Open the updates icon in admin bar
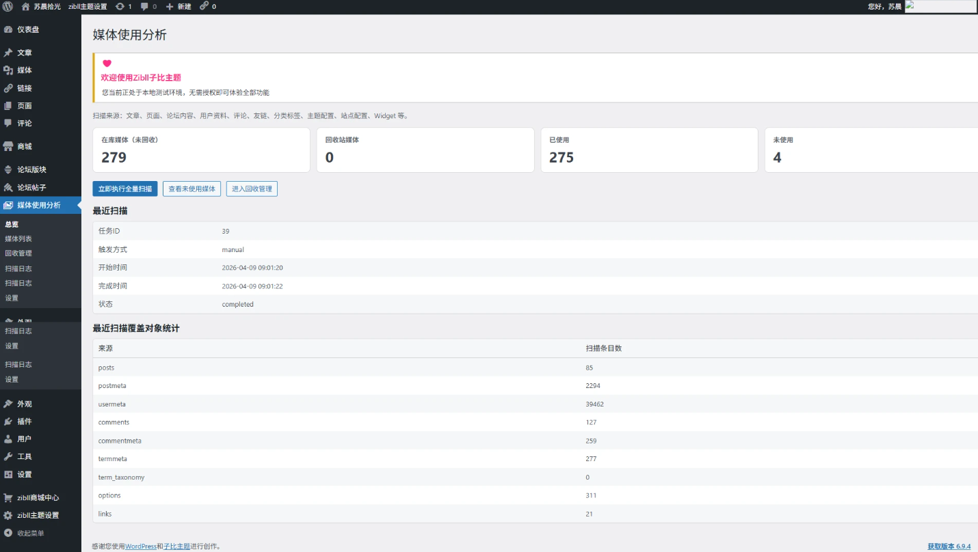The height and width of the screenshot is (552, 978). point(120,6)
